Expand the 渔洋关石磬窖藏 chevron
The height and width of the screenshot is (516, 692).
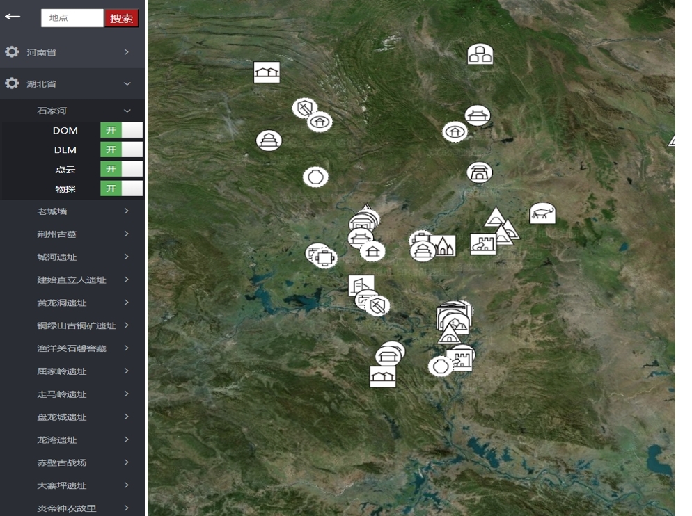click(x=127, y=348)
